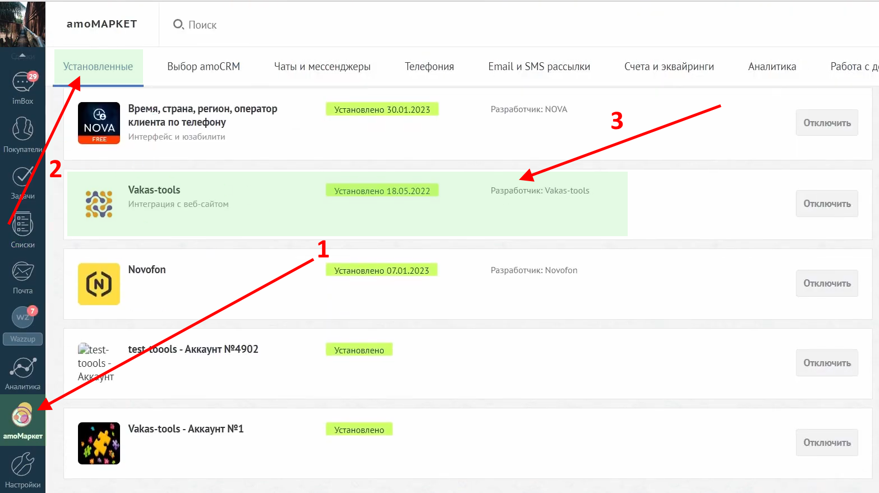This screenshot has width=879, height=493.
Task: Open Настройки wrench icon
Action: (x=22, y=465)
